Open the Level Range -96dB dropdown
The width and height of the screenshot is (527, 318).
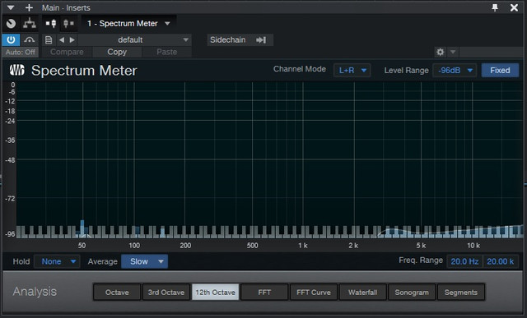click(455, 71)
